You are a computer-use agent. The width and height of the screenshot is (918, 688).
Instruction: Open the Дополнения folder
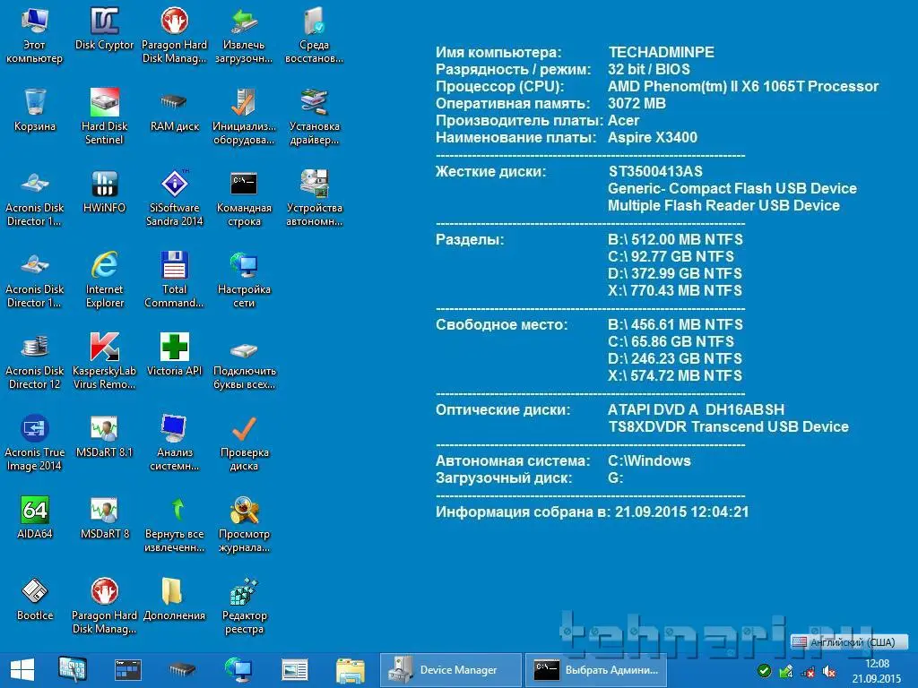pyautogui.click(x=173, y=592)
